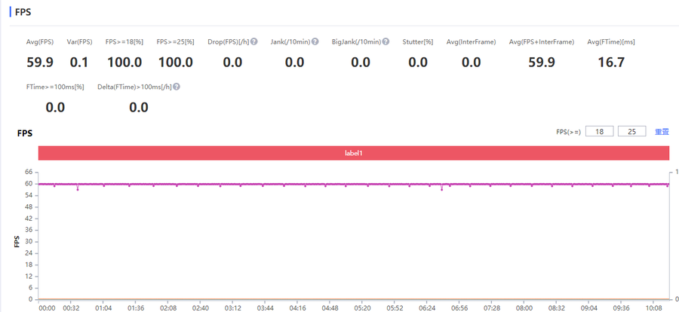This screenshot has width=679, height=312.
Task: Click the Avg(FPS) value 59.9
Action: pos(40,63)
